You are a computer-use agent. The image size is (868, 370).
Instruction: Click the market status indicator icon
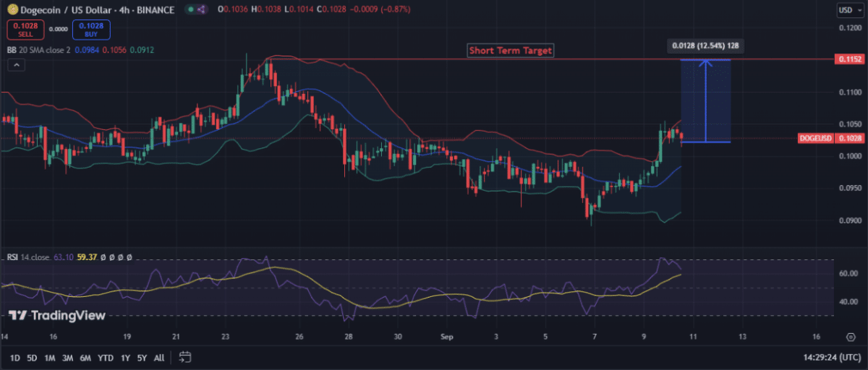(x=190, y=9)
